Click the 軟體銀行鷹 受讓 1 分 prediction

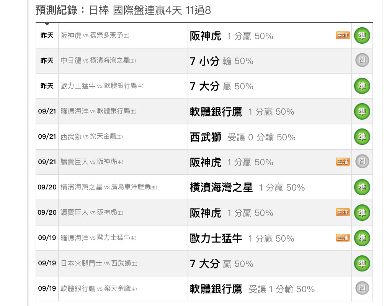click(x=252, y=289)
